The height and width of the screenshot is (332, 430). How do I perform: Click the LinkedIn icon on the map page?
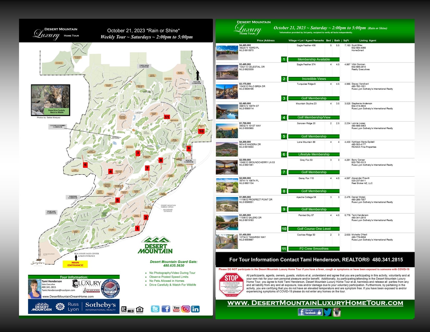(195, 309)
